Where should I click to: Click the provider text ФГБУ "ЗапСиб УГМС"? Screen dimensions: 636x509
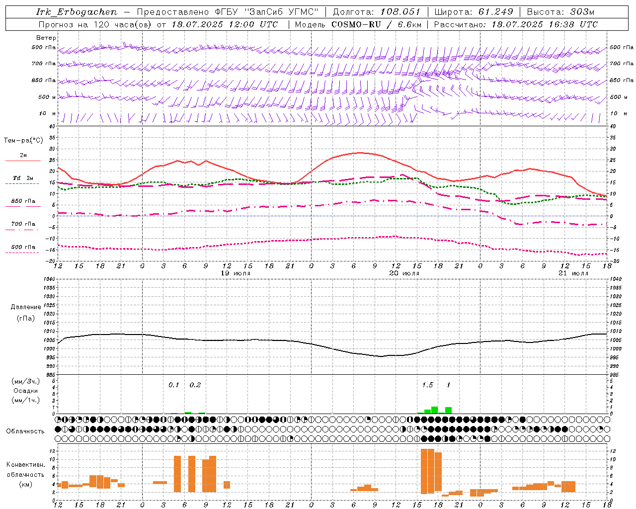coord(266,12)
